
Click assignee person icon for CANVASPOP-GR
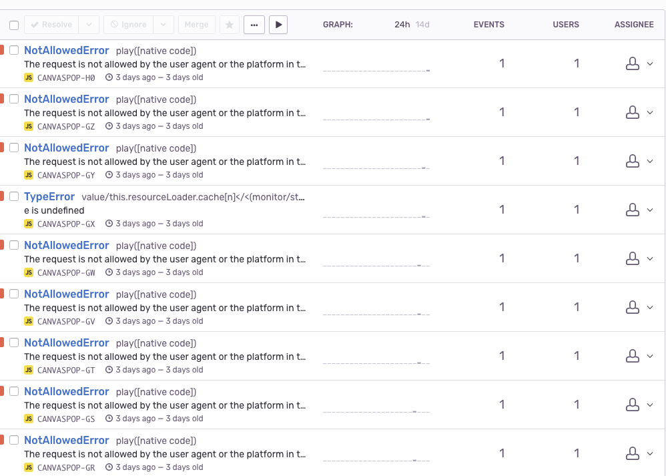tap(633, 453)
